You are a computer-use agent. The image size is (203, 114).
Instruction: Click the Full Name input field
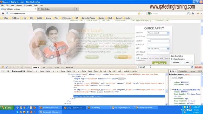[x=158, y=37]
